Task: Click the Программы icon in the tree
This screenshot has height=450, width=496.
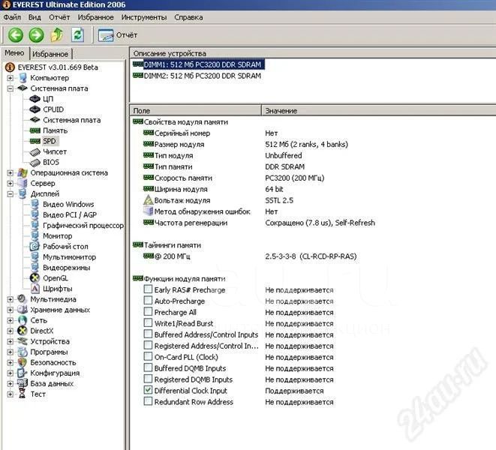Action: (23, 352)
